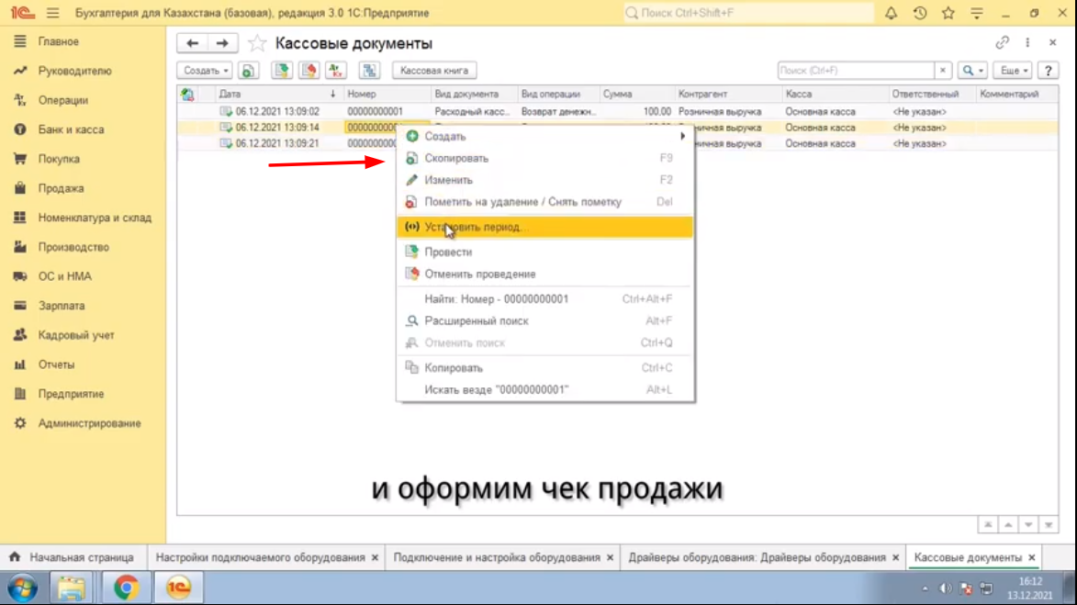Click copy document toolbar icon next to Создать

[x=248, y=71]
